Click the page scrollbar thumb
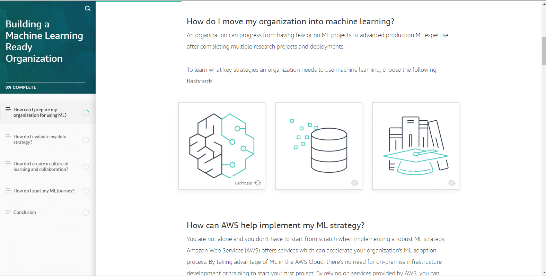Image resolution: width=546 pixels, height=276 pixels. pos(544,51)
